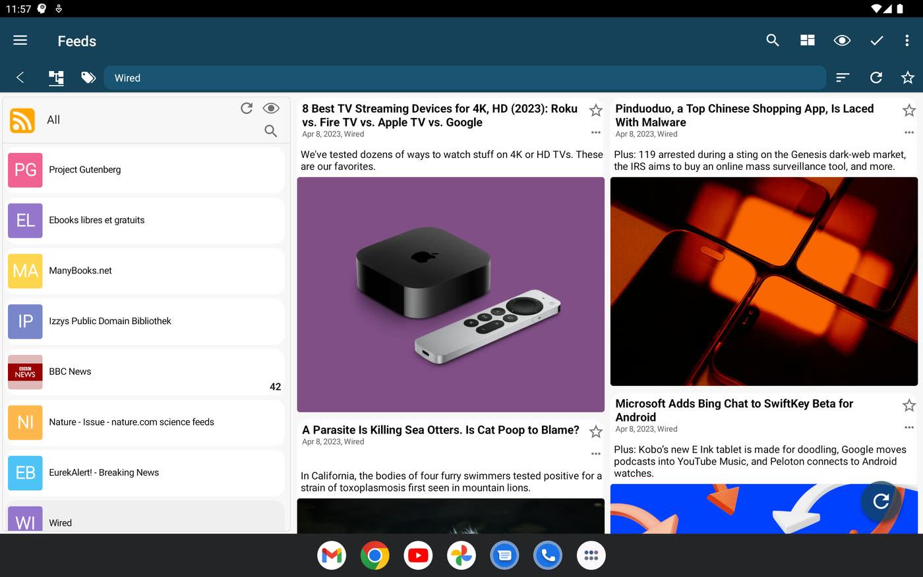Mark all articles as read
Image resolution: width=923 pixels, height=577 pixels.
click(x=877, y=41)
